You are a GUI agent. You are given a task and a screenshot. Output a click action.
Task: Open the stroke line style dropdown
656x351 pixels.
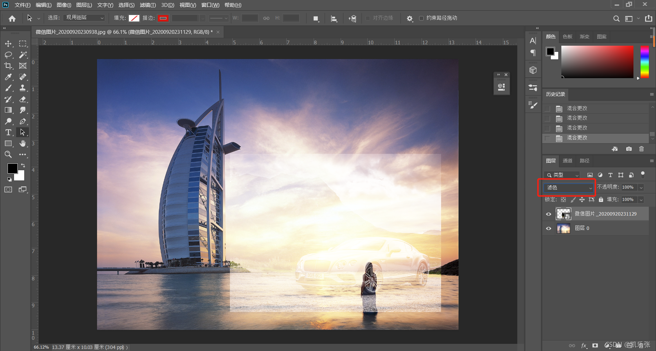(219, 18)
